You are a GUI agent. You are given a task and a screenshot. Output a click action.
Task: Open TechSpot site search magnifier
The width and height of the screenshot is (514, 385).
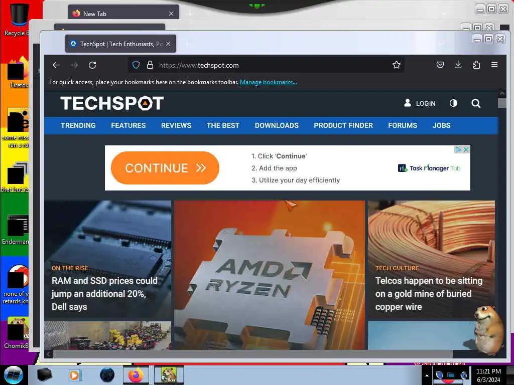476,103
